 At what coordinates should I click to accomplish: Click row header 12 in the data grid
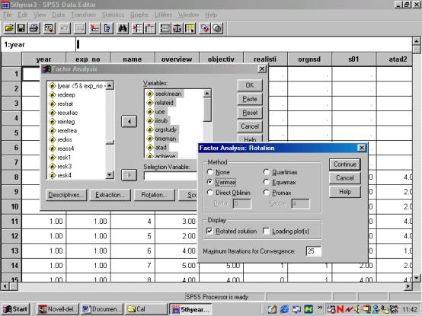[x=11, y=236]
